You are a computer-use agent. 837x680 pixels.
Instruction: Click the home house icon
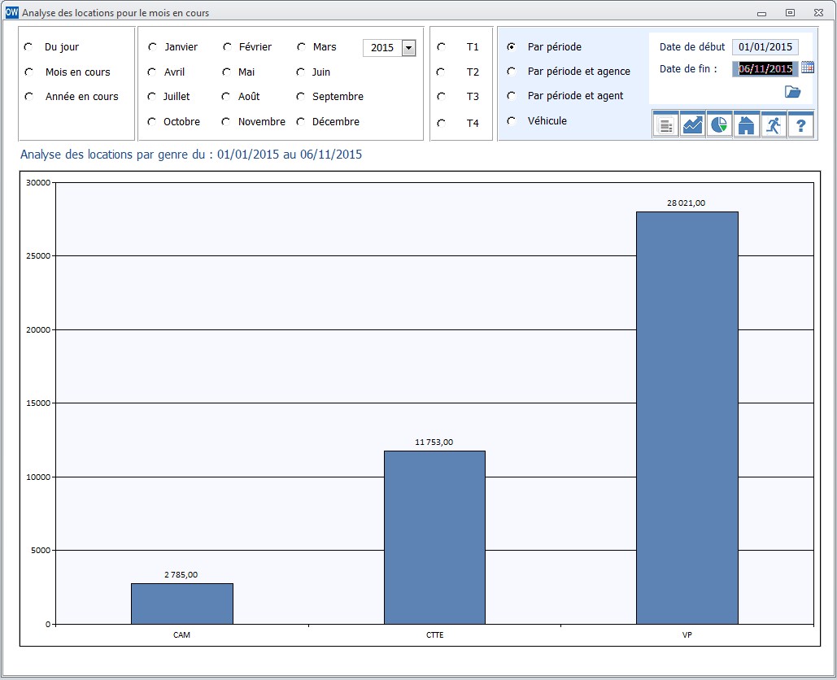[x=746, y=125]
